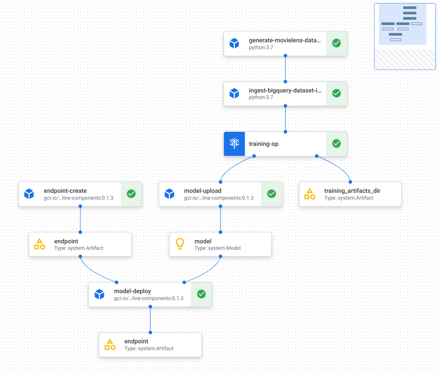Click 'Type: system.Model' text

tap(217, 248)
